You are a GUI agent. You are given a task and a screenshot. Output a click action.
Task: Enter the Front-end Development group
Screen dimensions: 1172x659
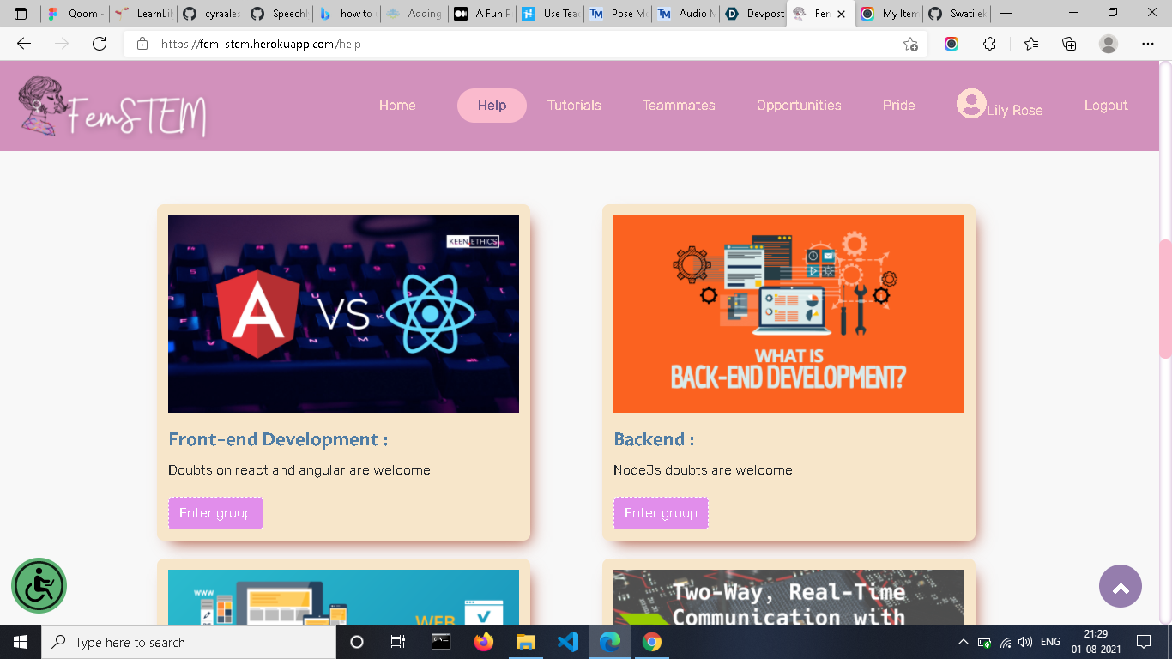pyautogui.click(x=215, y=513)
